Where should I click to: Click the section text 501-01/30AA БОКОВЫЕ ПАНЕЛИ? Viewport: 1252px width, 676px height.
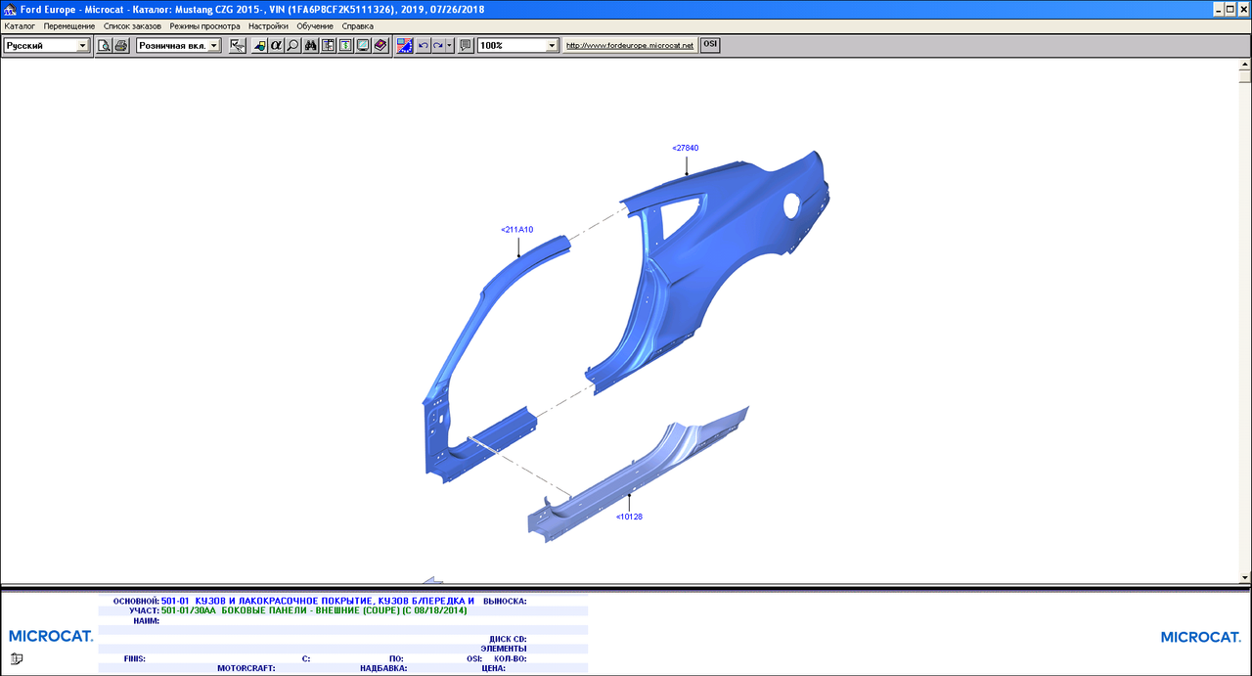click(314, 610)
